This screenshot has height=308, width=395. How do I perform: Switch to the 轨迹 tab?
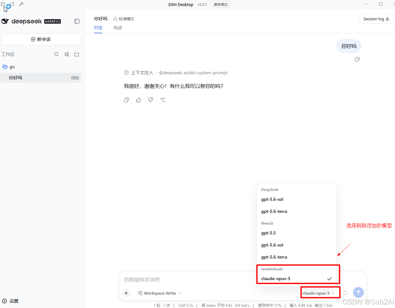pos(118,28)
